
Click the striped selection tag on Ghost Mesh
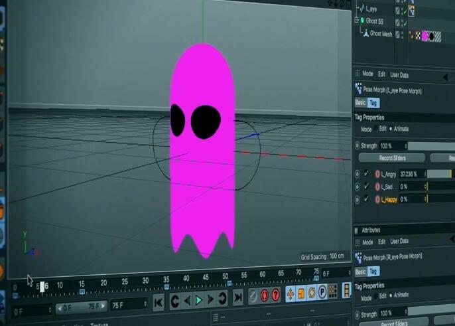438,37
